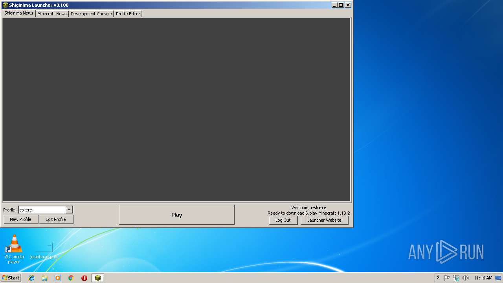Click the Show Desktop tray button

(x=498, y=278)
